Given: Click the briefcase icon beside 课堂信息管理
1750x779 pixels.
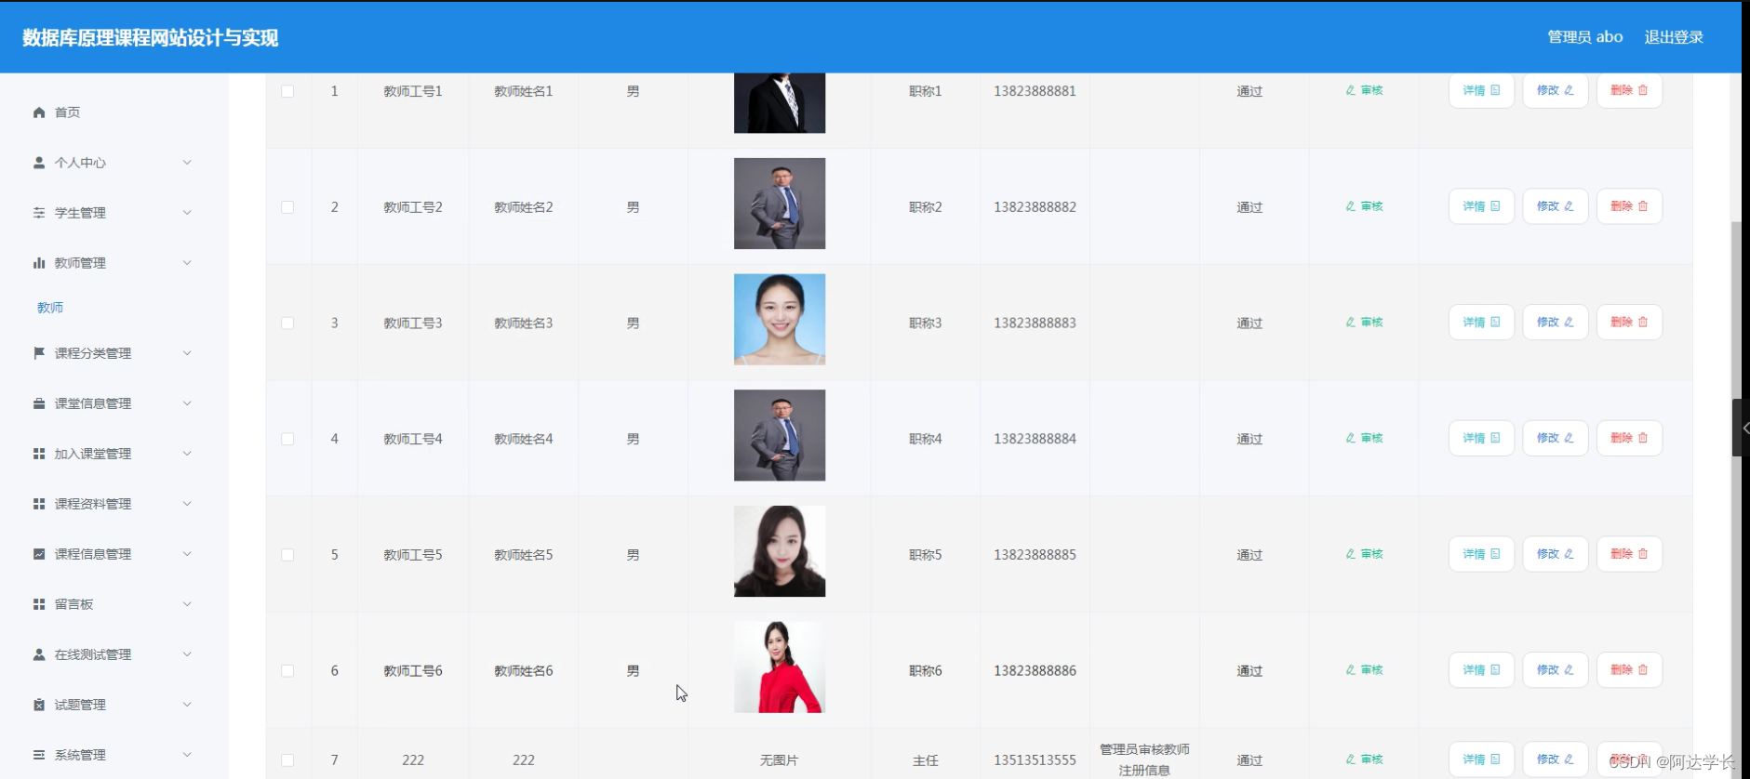Looking at the screenshot, I should 39,403.
